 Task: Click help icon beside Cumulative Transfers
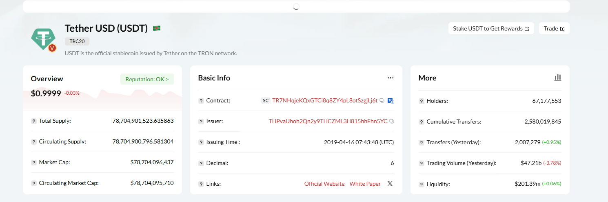tap(422, 122)
